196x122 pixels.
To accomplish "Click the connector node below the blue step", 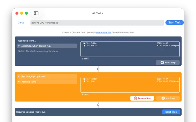I will (98, 69).
